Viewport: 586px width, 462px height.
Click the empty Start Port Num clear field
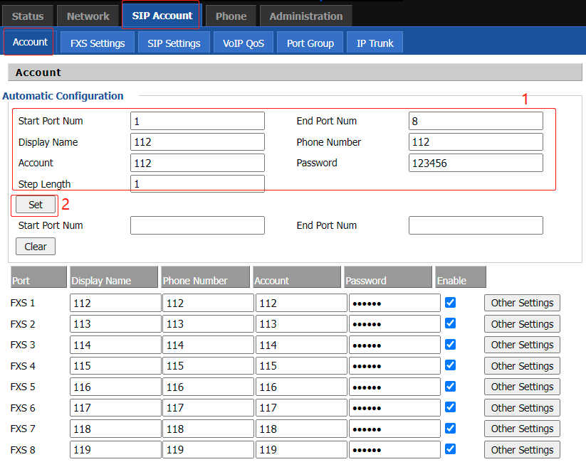tap(197, 225)
